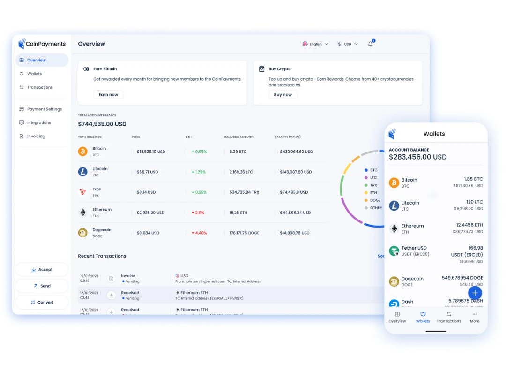
Task: Expand the More menu in mobile navigation
Action: (x=474, y=316)
